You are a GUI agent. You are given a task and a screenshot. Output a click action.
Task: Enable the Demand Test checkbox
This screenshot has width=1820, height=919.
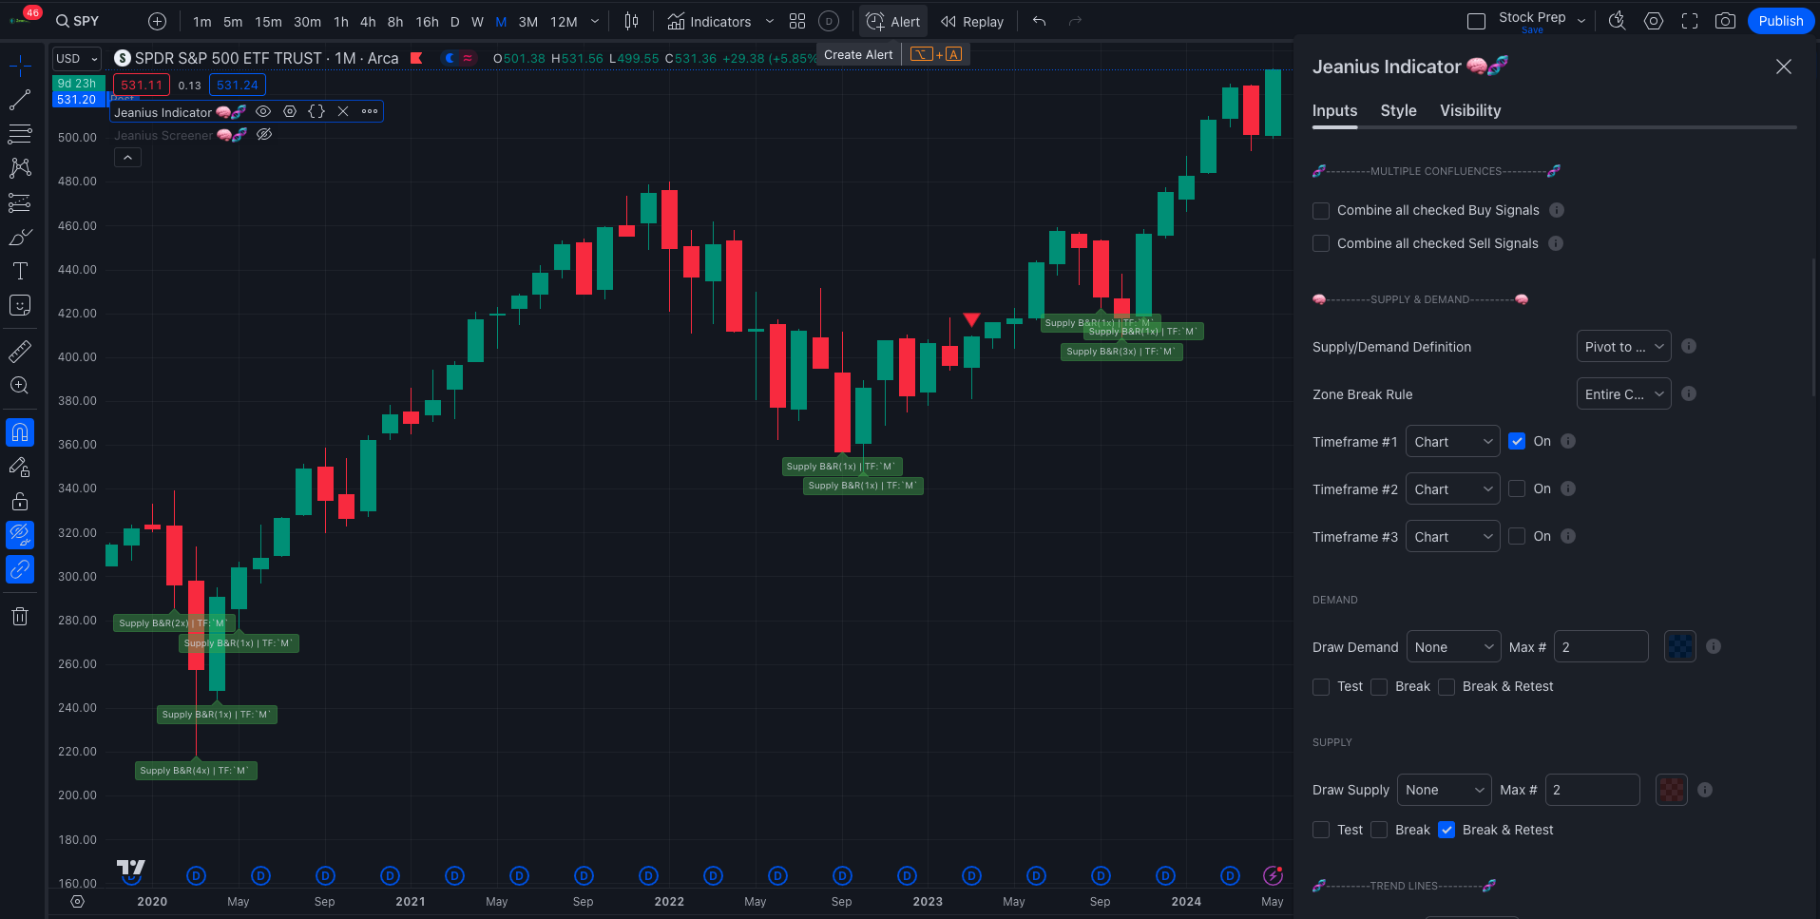click(1321, 686)
